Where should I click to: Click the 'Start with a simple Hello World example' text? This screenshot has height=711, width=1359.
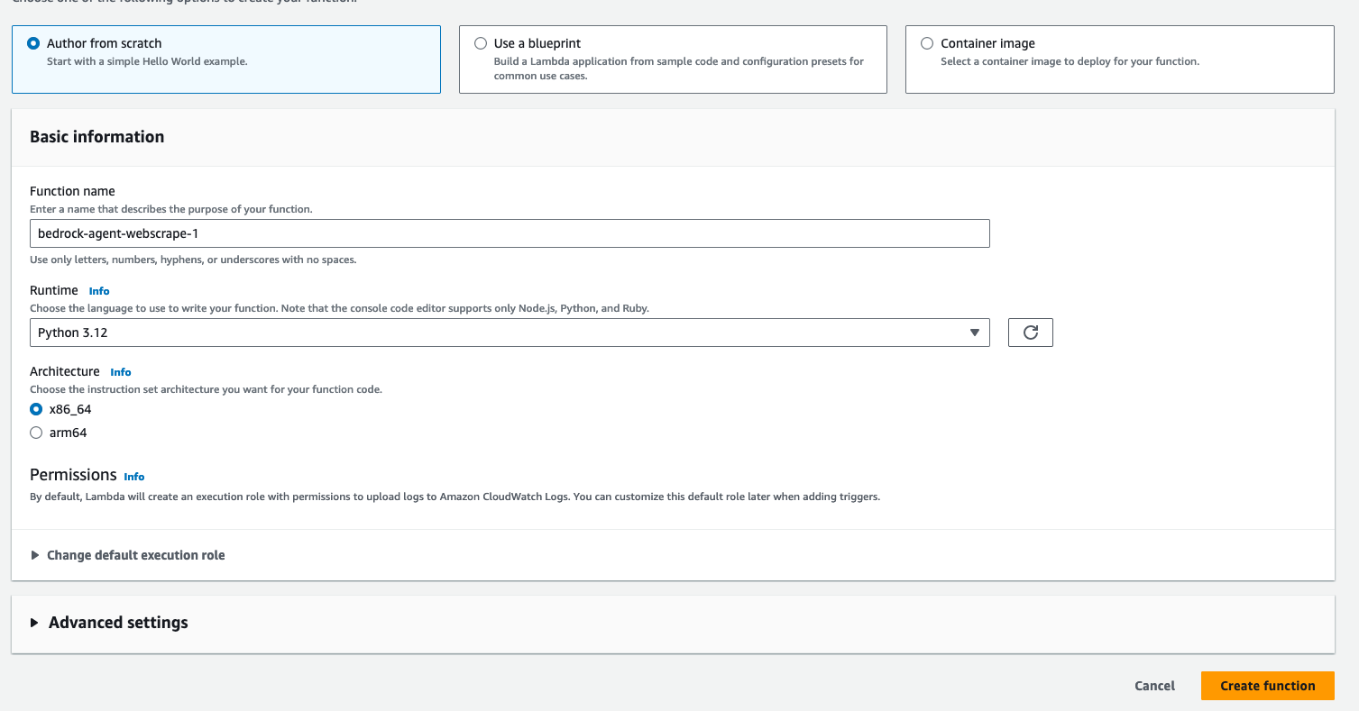147,61
